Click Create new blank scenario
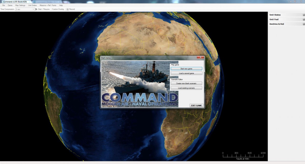The width and height of the screenshot is (305, 164). point(187,83)
